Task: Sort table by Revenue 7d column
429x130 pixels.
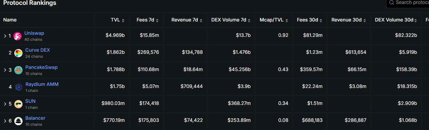Action: 187,20
